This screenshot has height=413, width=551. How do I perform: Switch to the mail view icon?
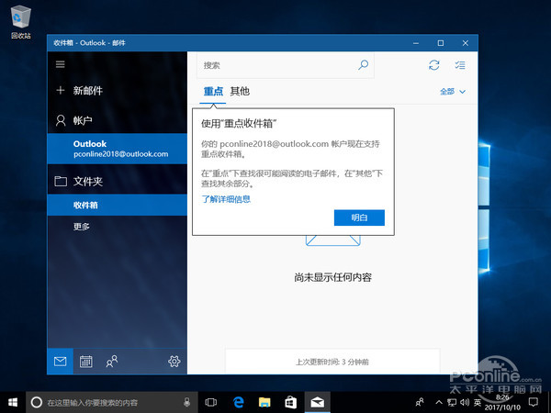coord(60,362)
